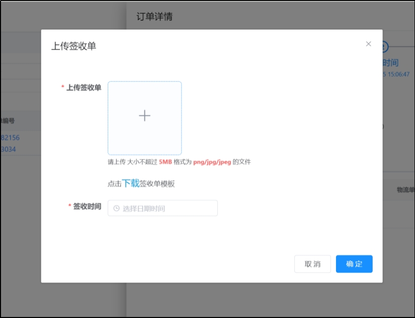
Task: Click the red png/jpg/jpeg format text
Action: [212, 162]
